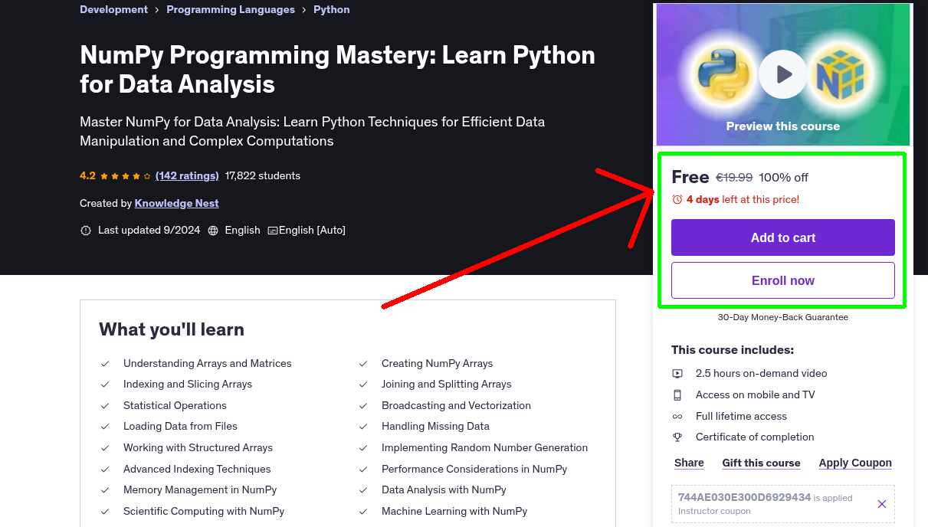Image resolution: width=928 pixels, height=527 pixels.
Task: Click the 17,822 students text
Action: [263, 175]
